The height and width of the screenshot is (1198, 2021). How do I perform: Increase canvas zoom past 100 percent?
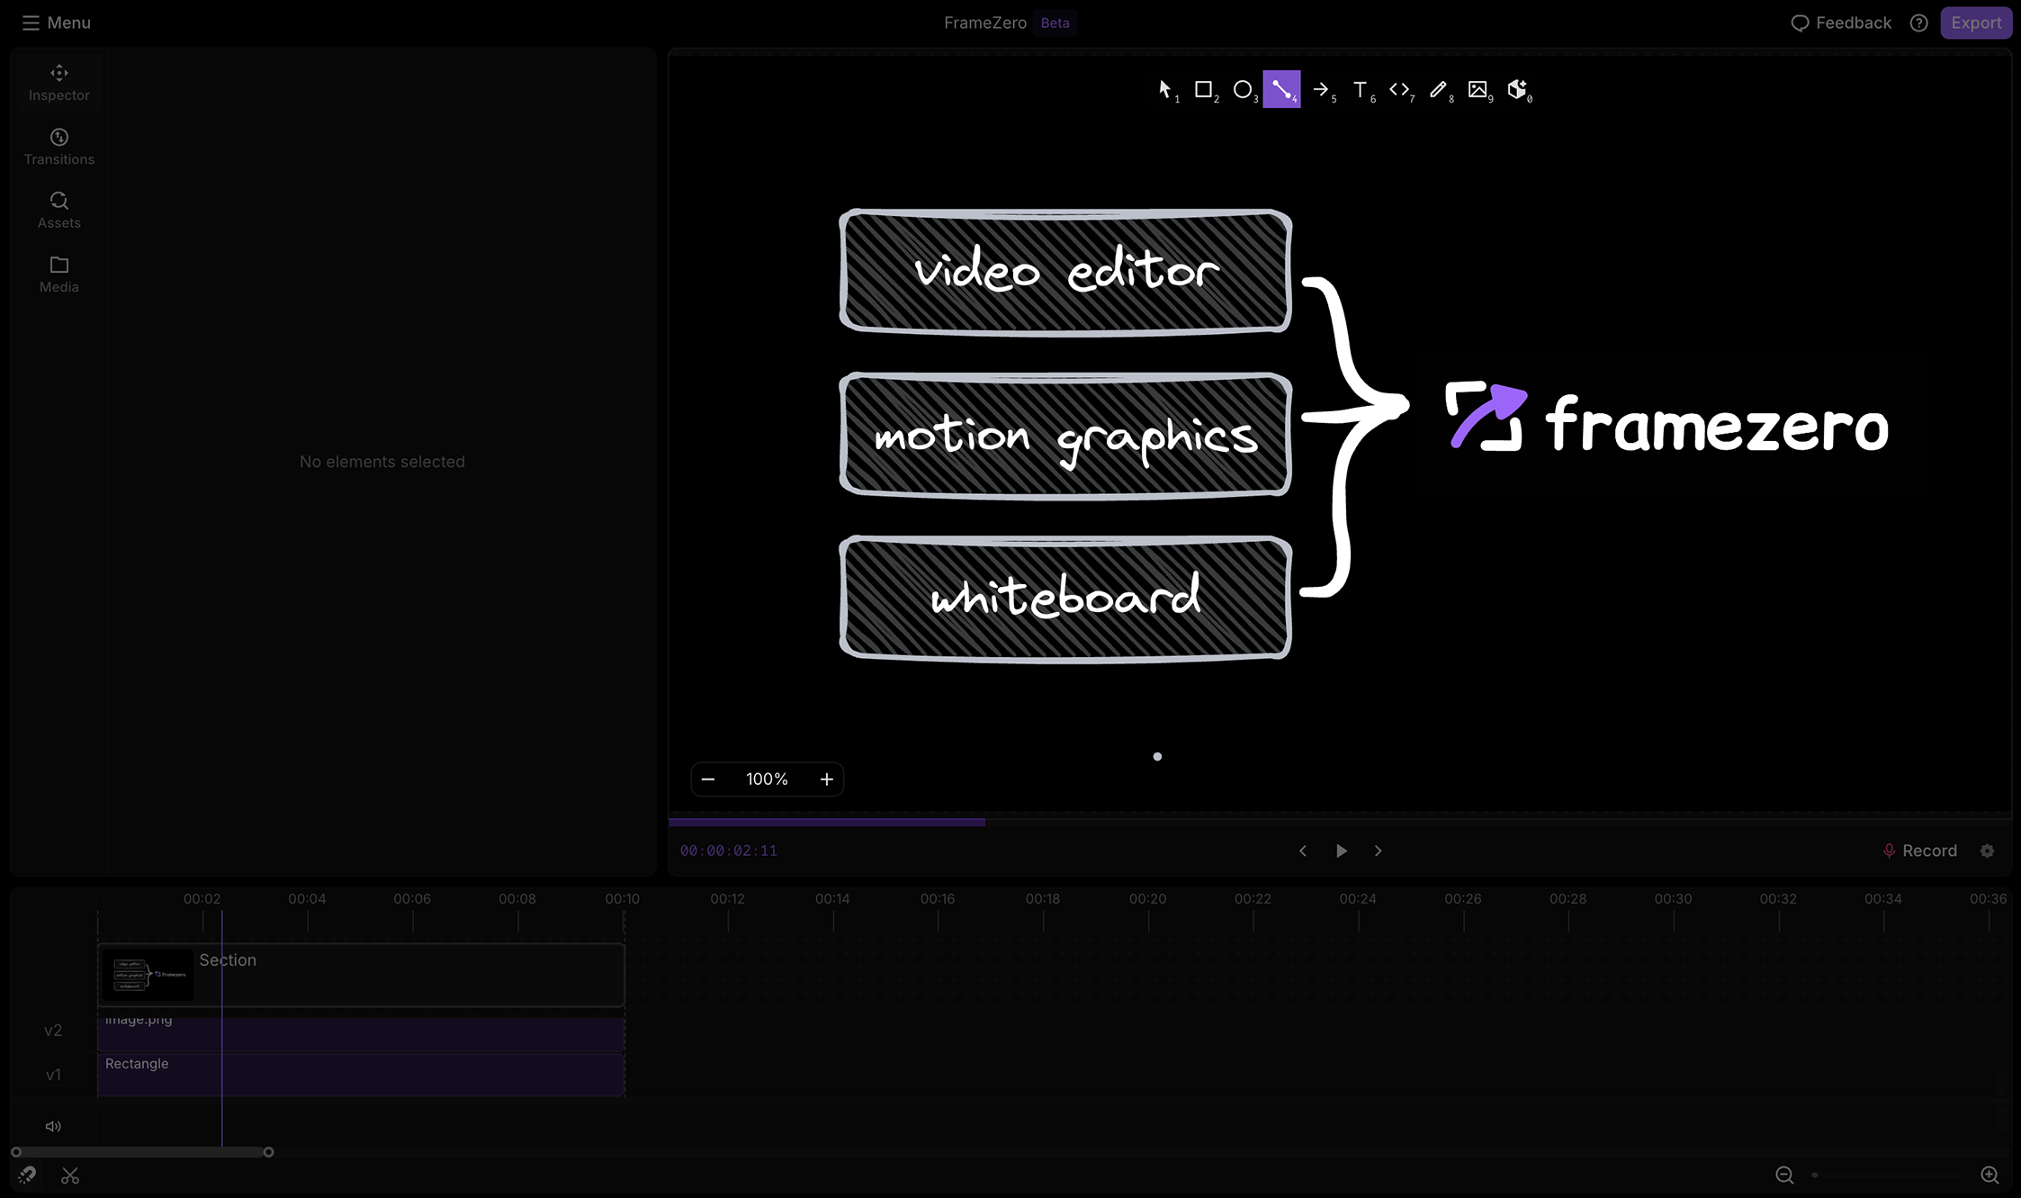click(826, 779)
